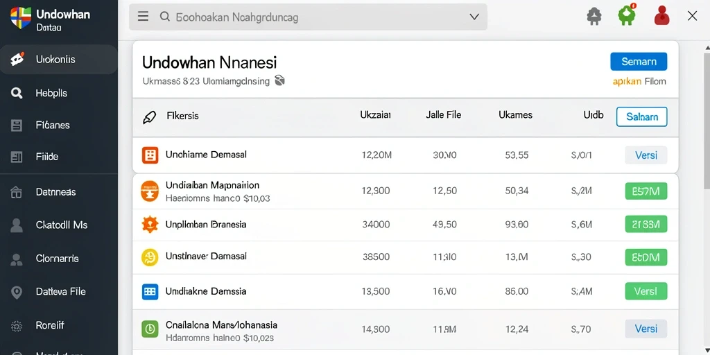This screenshot has width=710, height=355.
Task: Open the green notification icon
Action: click(x=627, y=15)
